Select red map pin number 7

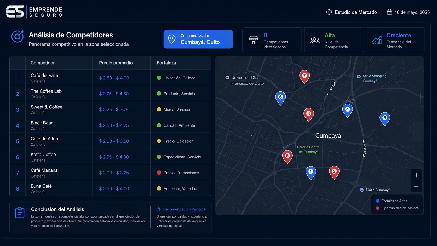[x=304, y=77]
